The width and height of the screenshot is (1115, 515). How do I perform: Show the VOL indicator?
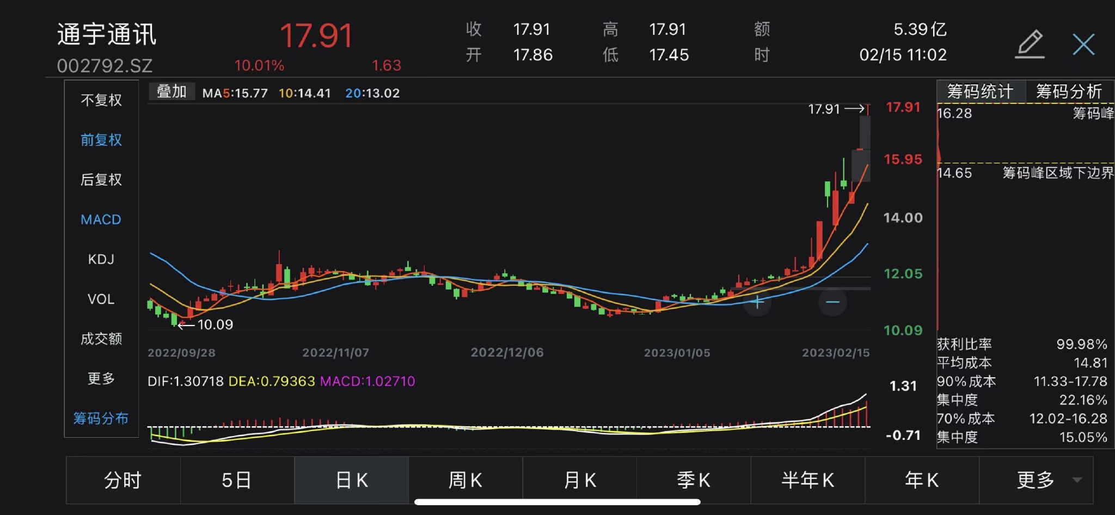[101, 299]
